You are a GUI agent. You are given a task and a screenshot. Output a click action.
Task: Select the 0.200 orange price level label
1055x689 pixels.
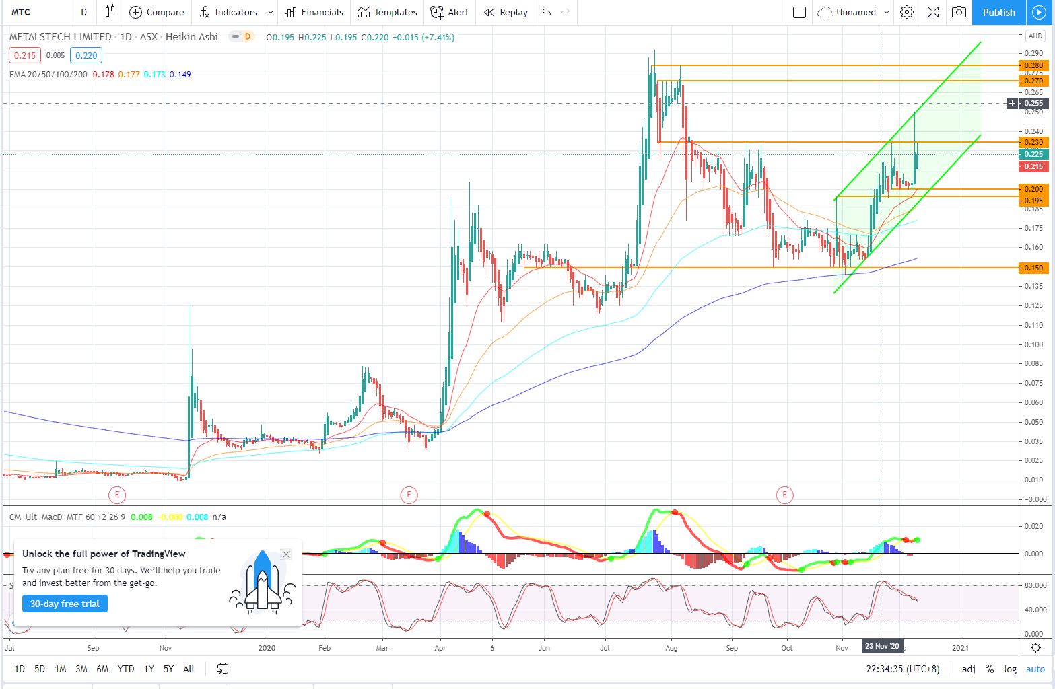1033,189
